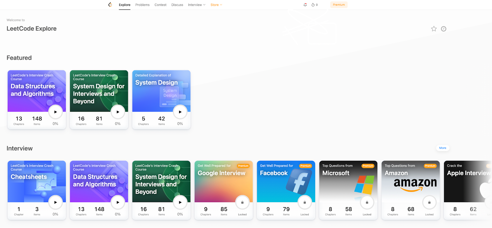Expand the Interview dropdown menu
The image size is (492, 228).
(x=197, y=5)
